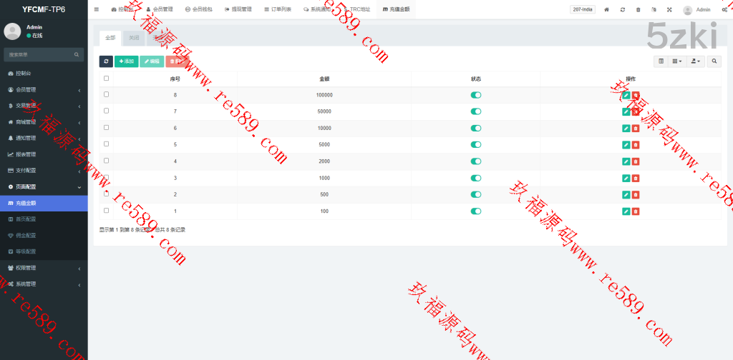Viewport: 733px width, 360px height.
Task: Tick the checkbox for row 6
Action: pyautogui.click(x=107, y=127)
